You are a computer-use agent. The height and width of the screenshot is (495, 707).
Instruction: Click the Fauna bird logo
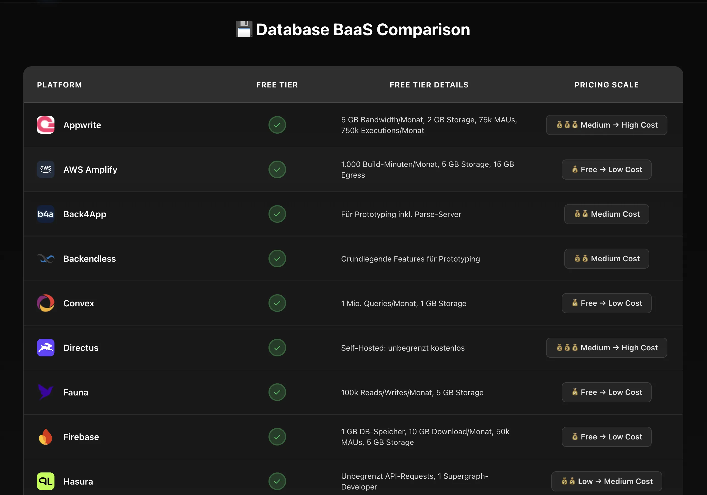point(46,392)
